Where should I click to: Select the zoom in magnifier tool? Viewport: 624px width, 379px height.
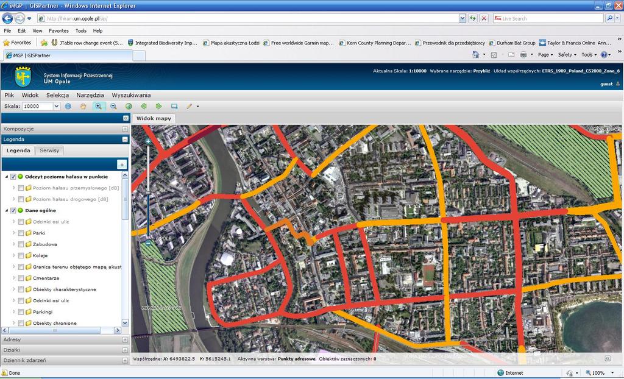click(x=98, y=106)
